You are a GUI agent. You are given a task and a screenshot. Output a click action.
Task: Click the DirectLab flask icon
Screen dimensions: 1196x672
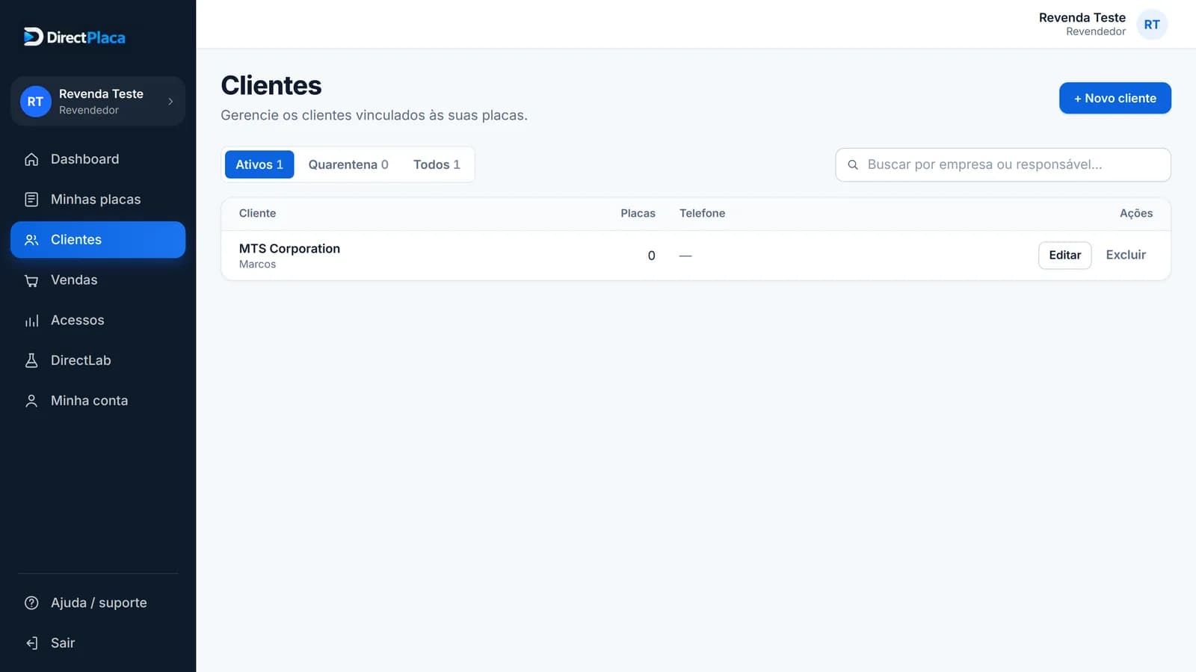click(31, 360)
